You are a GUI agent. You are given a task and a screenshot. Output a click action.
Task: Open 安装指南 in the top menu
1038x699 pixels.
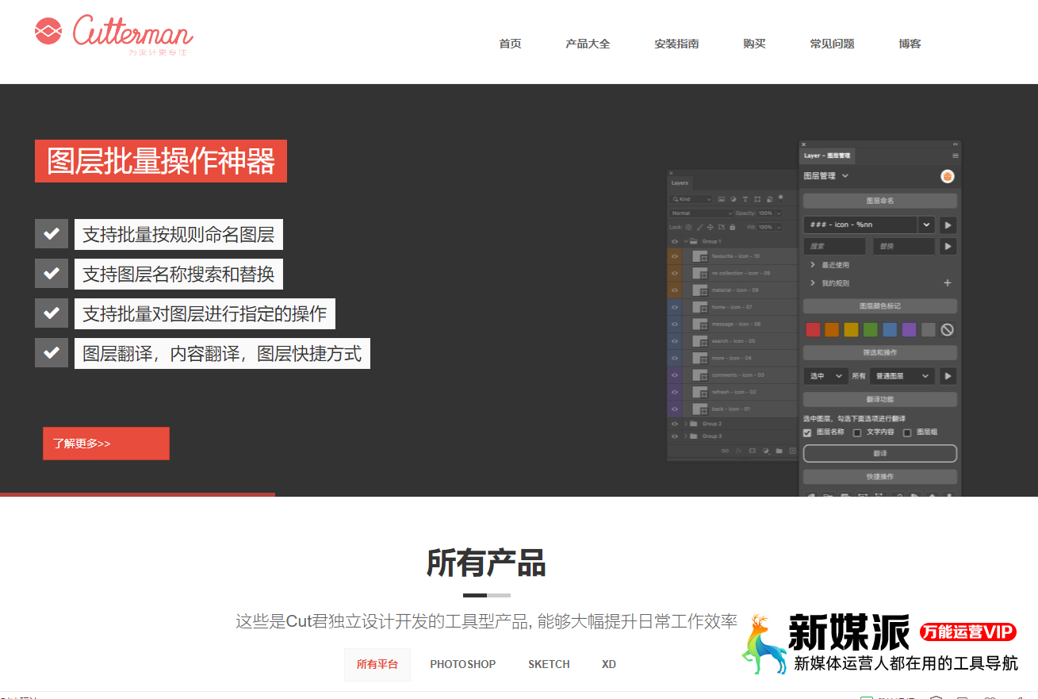pyautogui.click(x=676, y=44)
